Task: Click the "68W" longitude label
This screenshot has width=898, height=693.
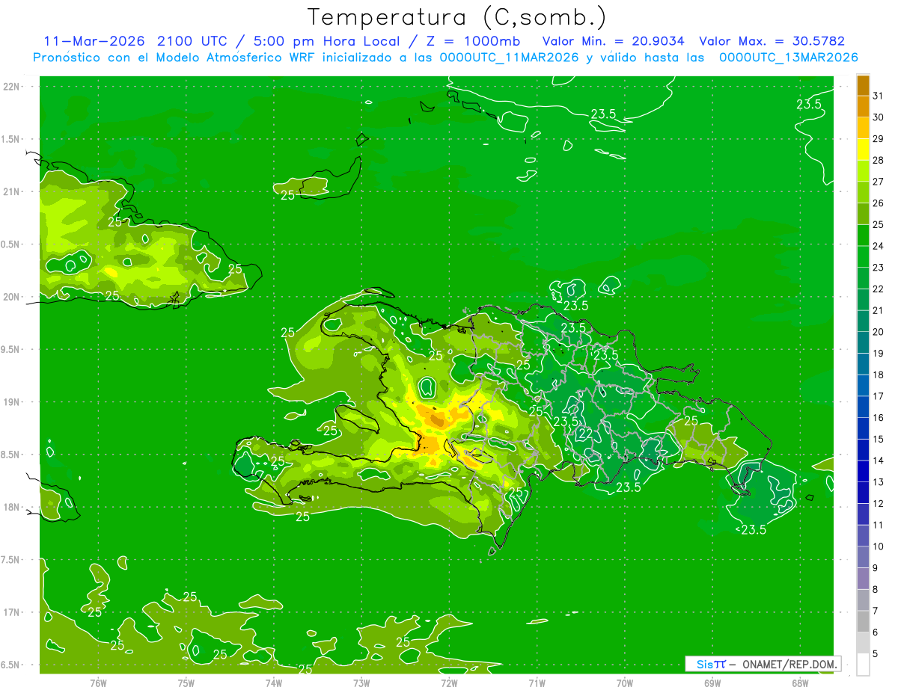Action: (800, 683)
